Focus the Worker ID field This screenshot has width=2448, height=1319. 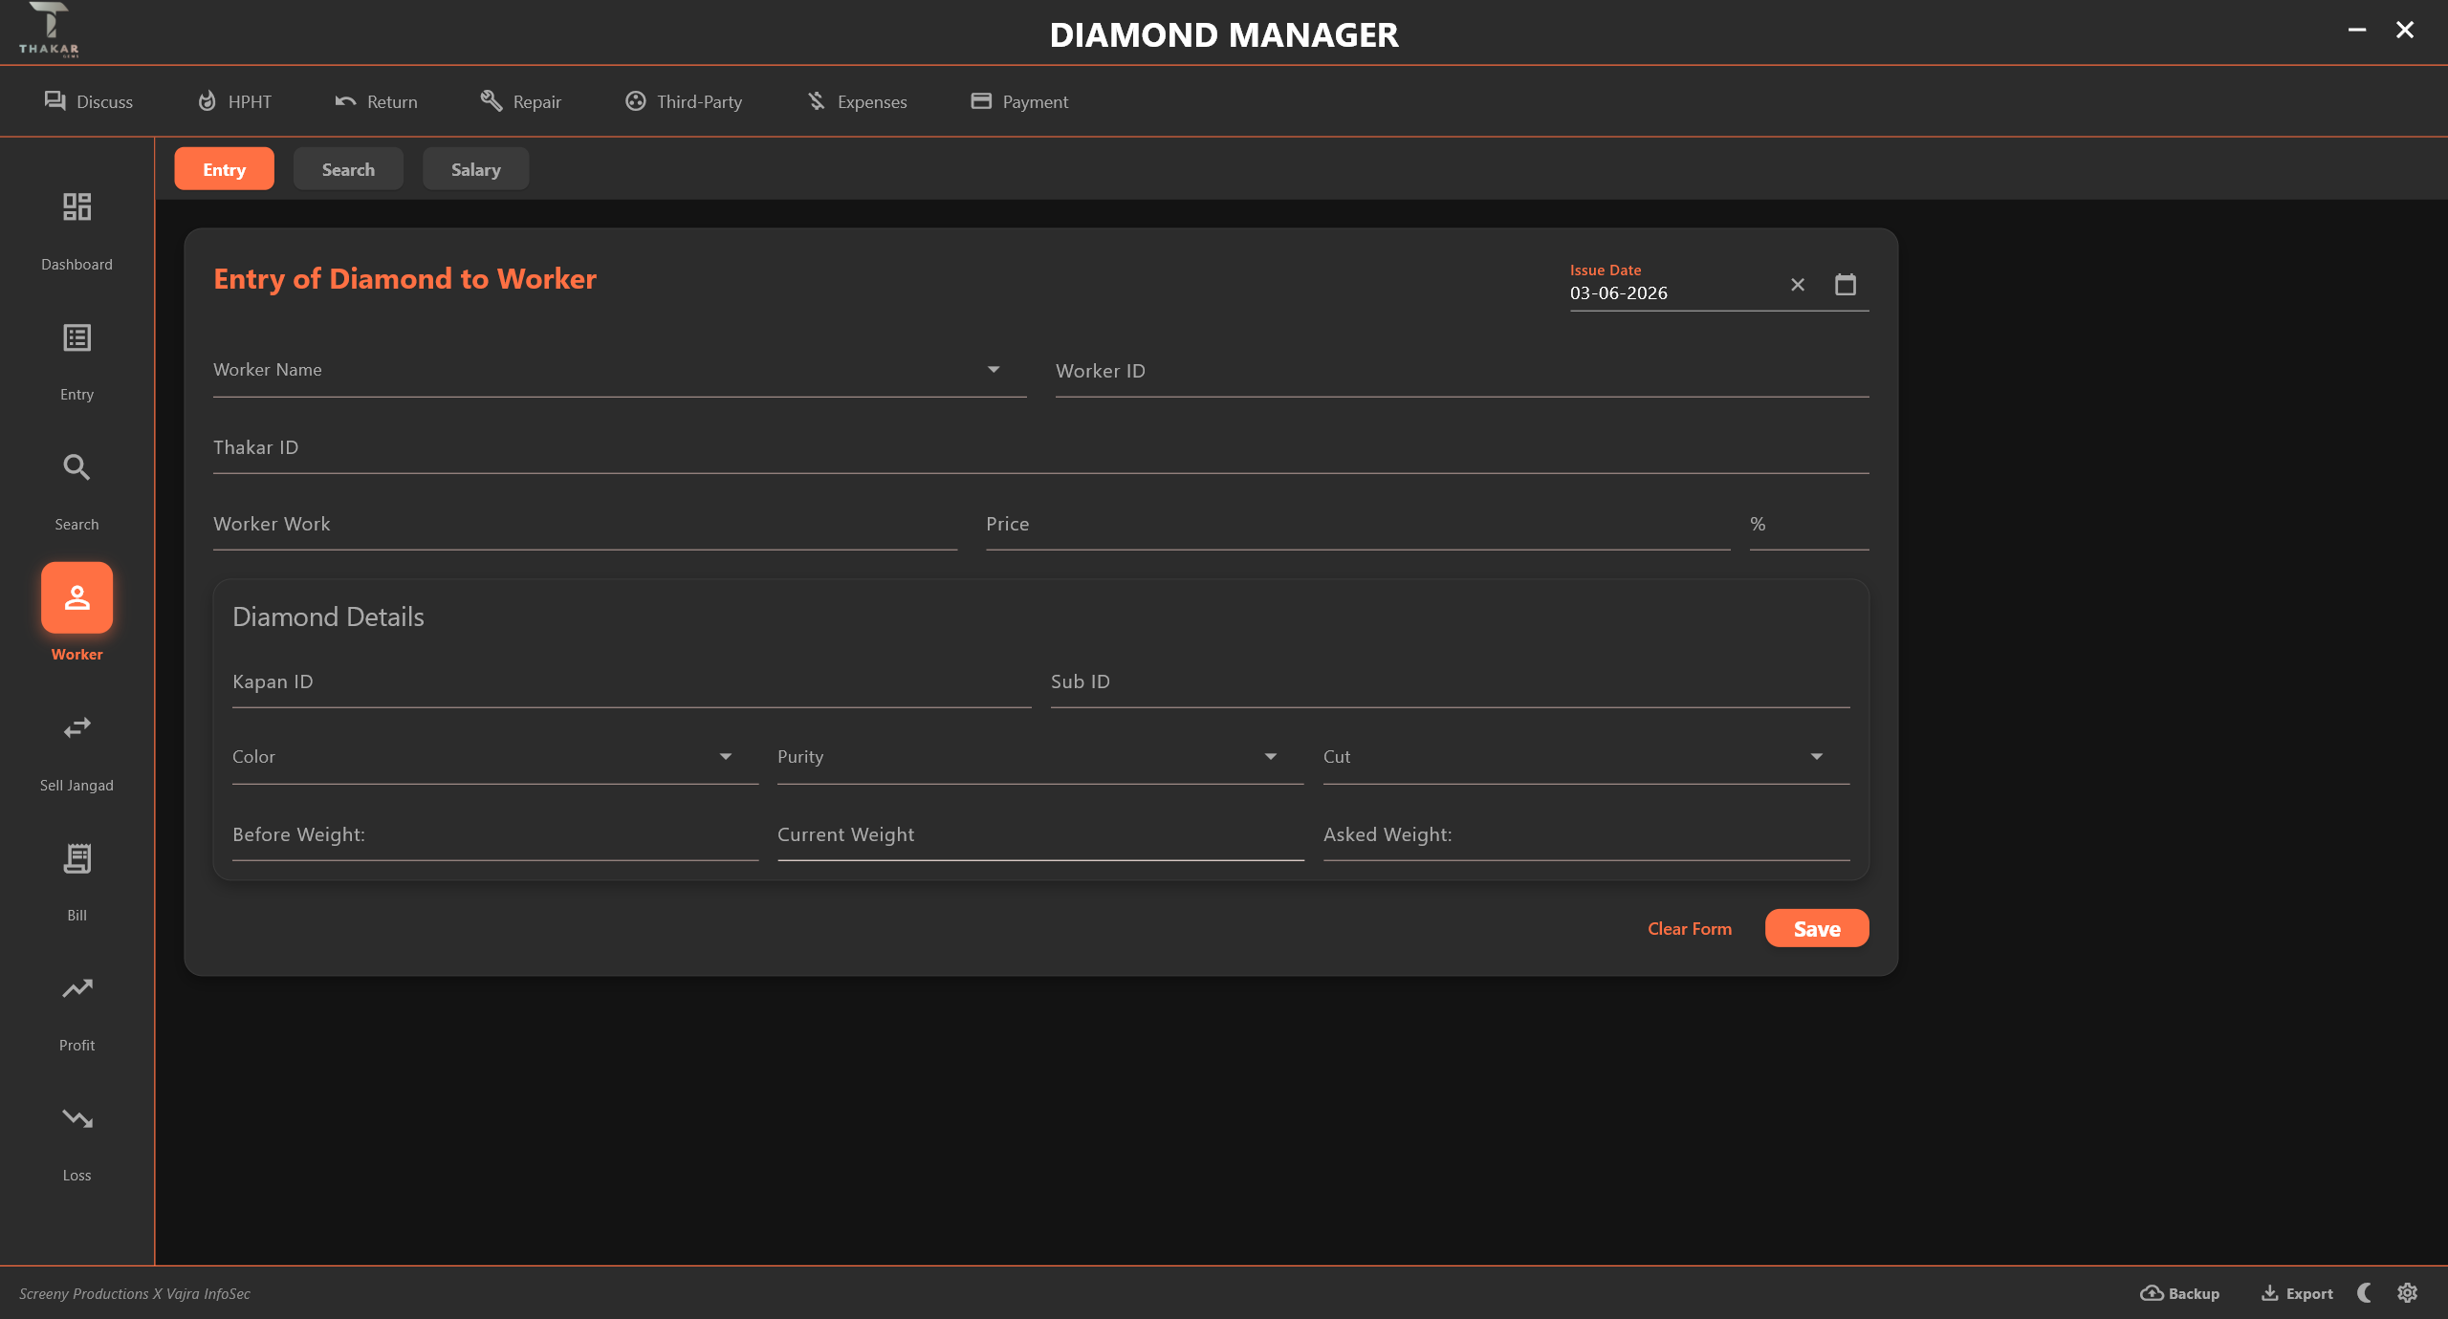[x=1462, y=372]
